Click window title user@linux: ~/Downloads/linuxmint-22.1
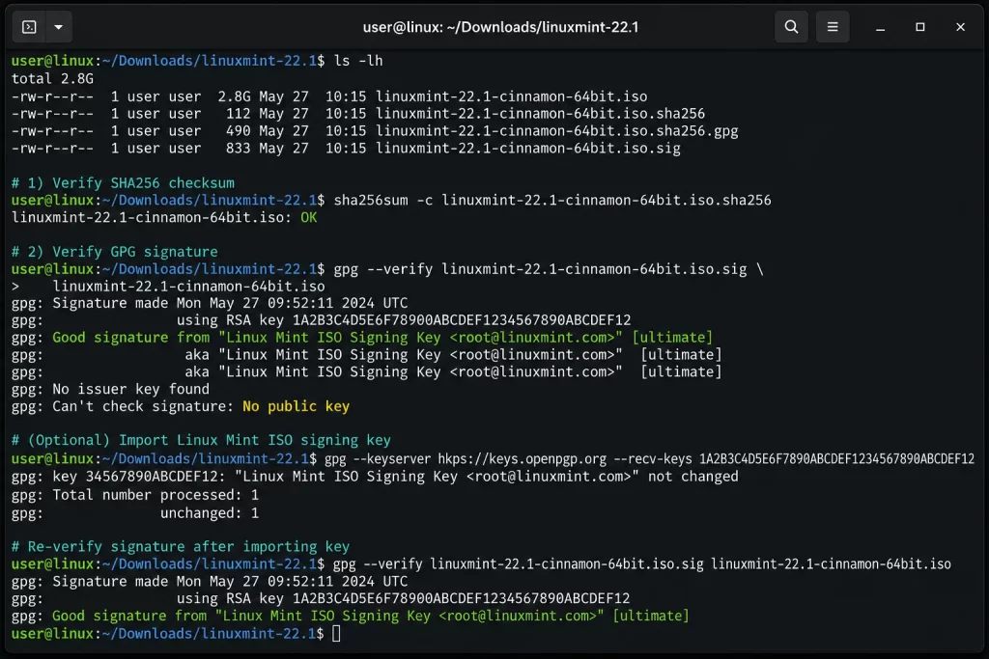Screen dimensions: 989x659 tap(500, 27)
